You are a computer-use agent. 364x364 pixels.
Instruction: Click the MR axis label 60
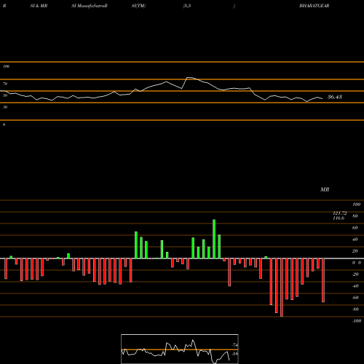(x=355, y=228)
